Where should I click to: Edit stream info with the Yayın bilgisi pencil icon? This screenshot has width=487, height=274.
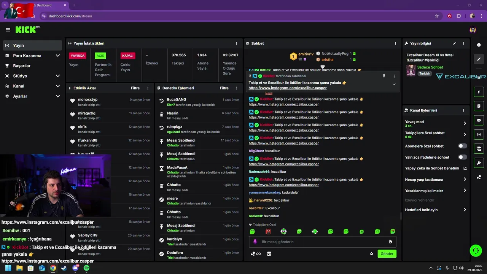tap(454, 43)
